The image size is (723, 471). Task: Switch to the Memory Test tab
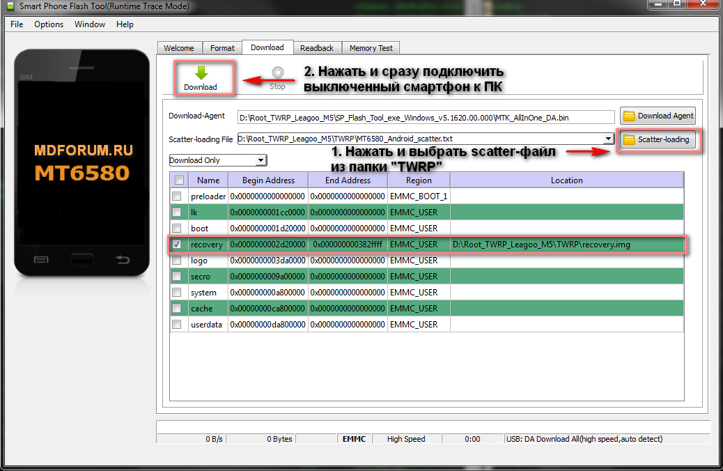point(371,48)
